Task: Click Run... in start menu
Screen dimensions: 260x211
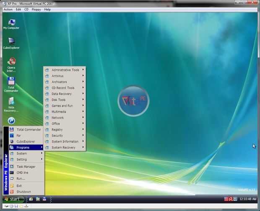Action: click(26, 179)
